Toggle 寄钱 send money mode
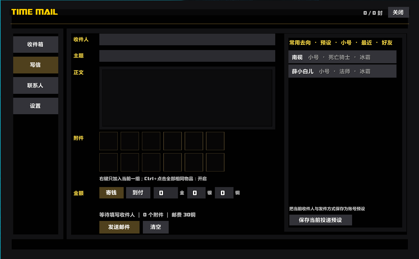The height and width of the screenshot is (259, 419). [x=111, y=193]
